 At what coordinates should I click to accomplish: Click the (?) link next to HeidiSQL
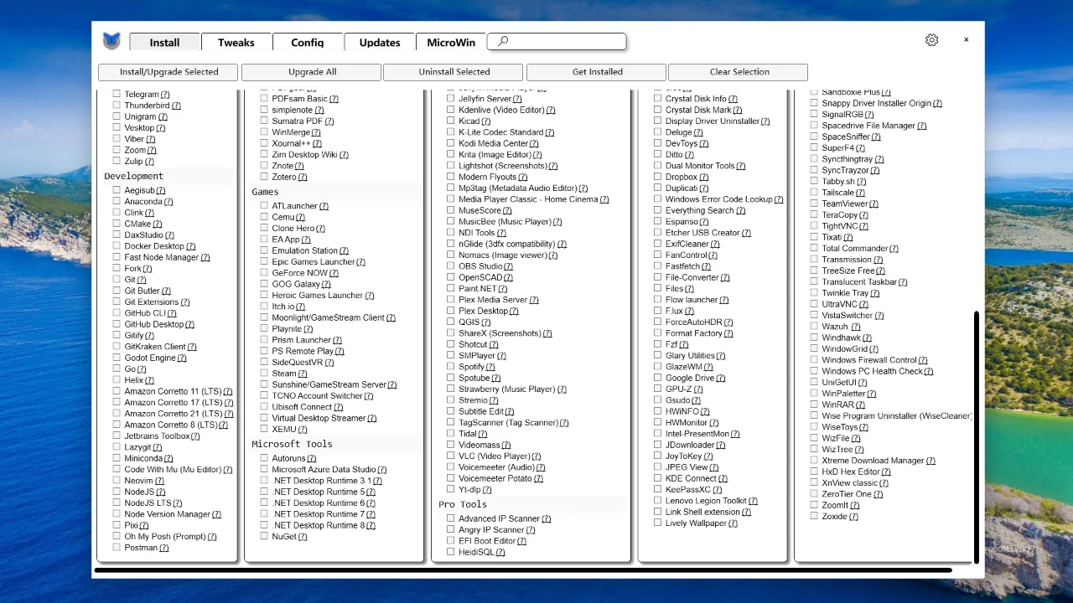pyautogui.click(x=500, y=553)
